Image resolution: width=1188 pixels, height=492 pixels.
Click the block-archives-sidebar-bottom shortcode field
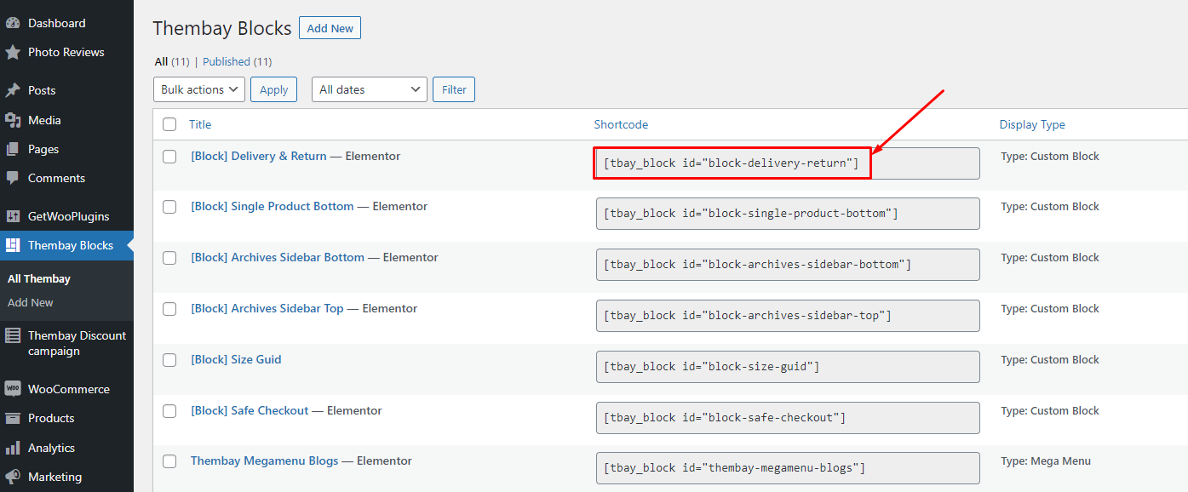pos(788,265)
